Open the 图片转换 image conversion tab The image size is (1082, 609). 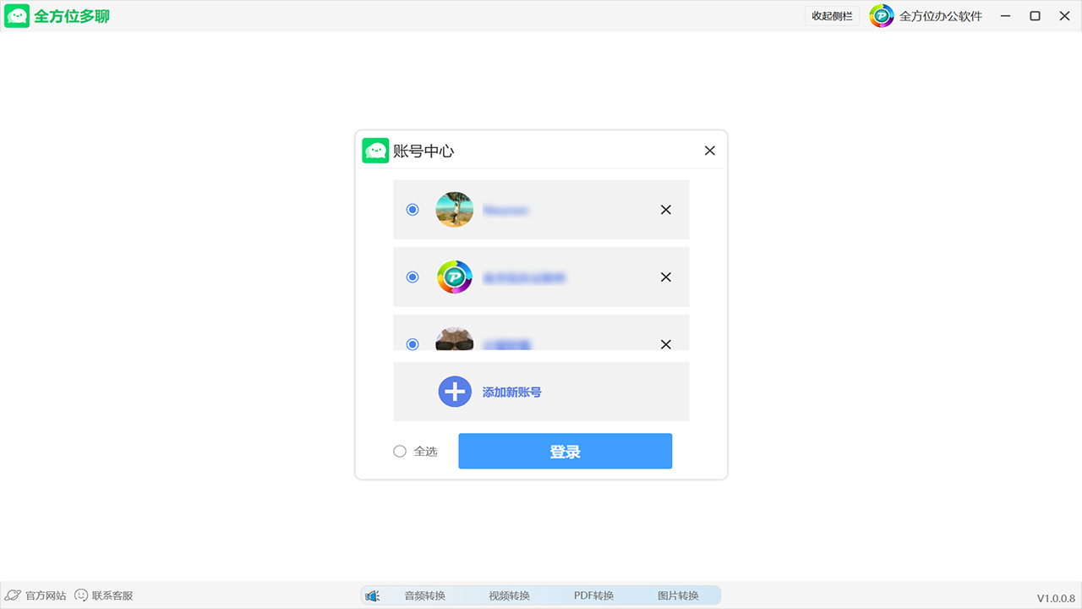pyautogui.click(x=678, y=595)
